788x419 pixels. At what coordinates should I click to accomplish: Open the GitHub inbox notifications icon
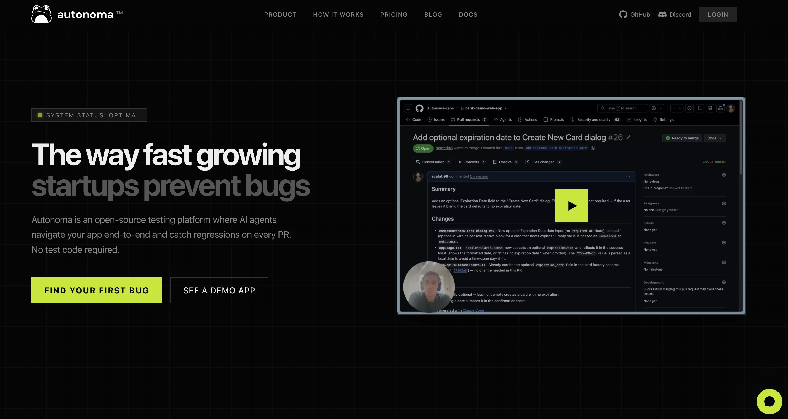[x=720, y=108]
